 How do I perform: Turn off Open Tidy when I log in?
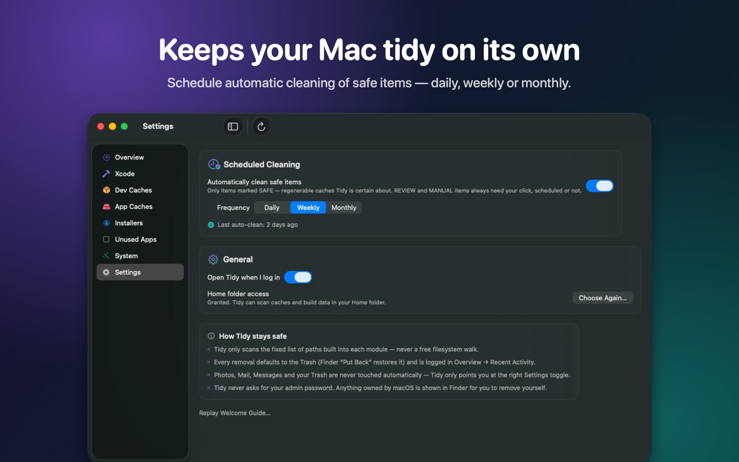coord(298,277)
